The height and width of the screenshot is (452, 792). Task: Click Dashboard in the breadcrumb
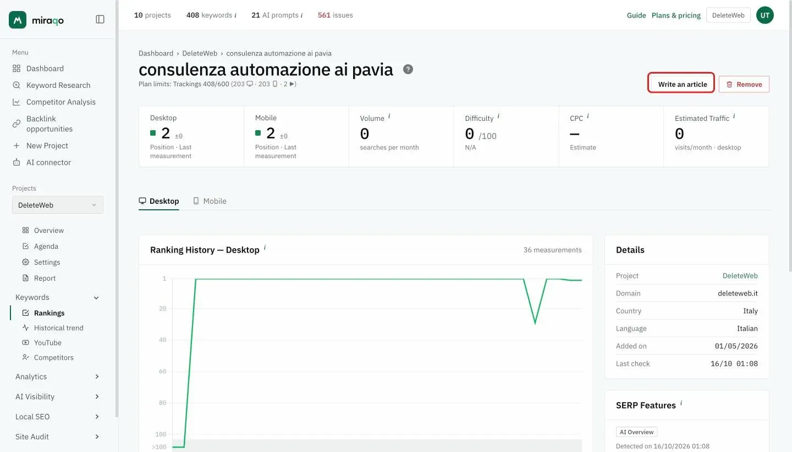point(156,53)
